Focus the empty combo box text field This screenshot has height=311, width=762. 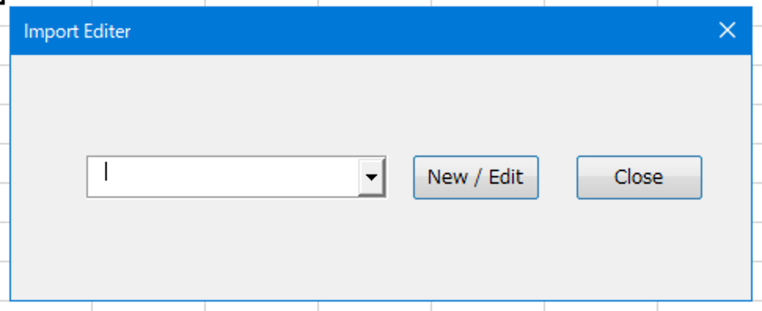point(223,177)
